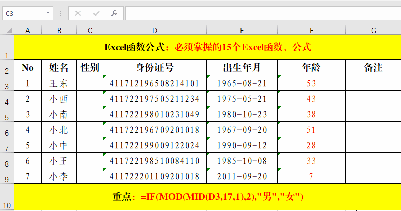Click ID cell 411712196508214101

(x=155, y=83)
